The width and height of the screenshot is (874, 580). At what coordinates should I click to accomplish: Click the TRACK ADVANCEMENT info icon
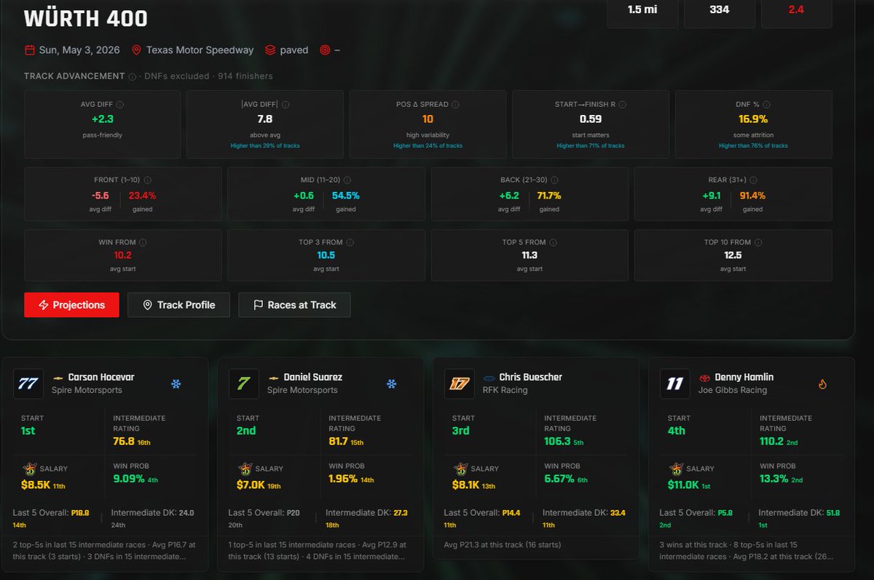point(132,76)
